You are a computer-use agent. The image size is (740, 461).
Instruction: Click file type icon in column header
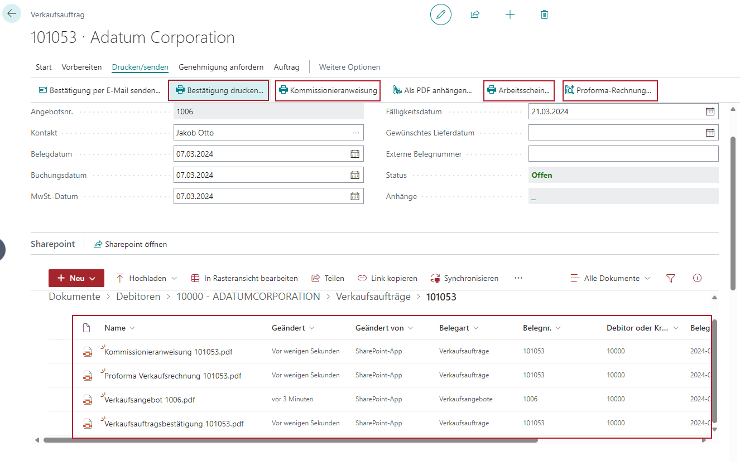pos(87,328)
